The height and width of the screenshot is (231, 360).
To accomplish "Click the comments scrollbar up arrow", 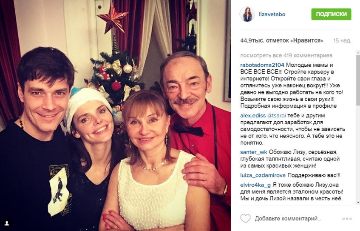I will pos(358,53).
